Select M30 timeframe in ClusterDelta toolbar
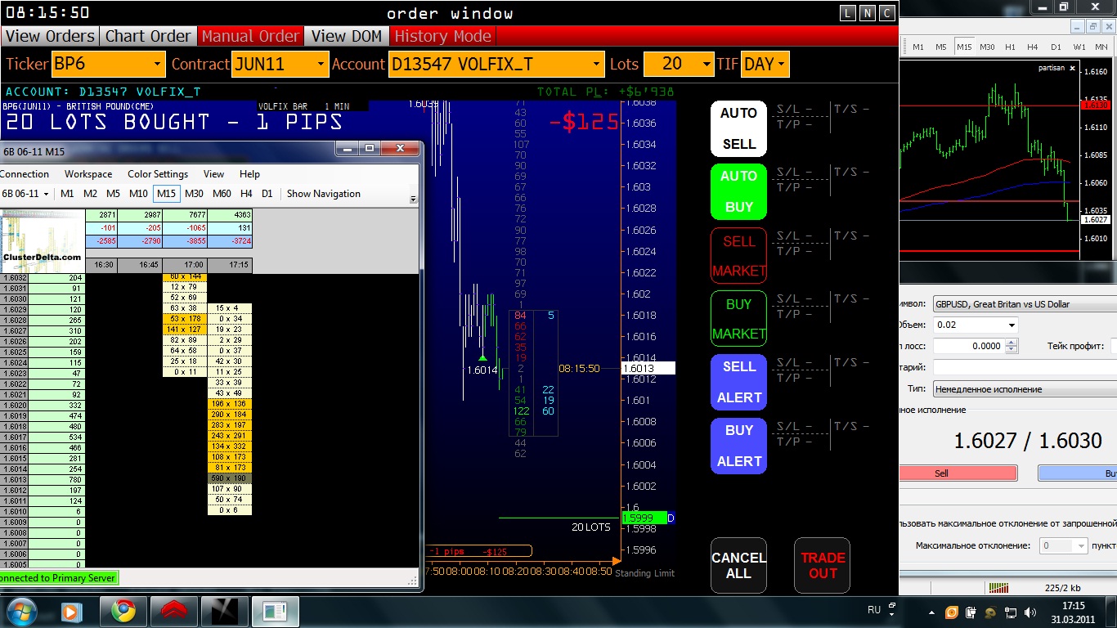 (194, 194)
